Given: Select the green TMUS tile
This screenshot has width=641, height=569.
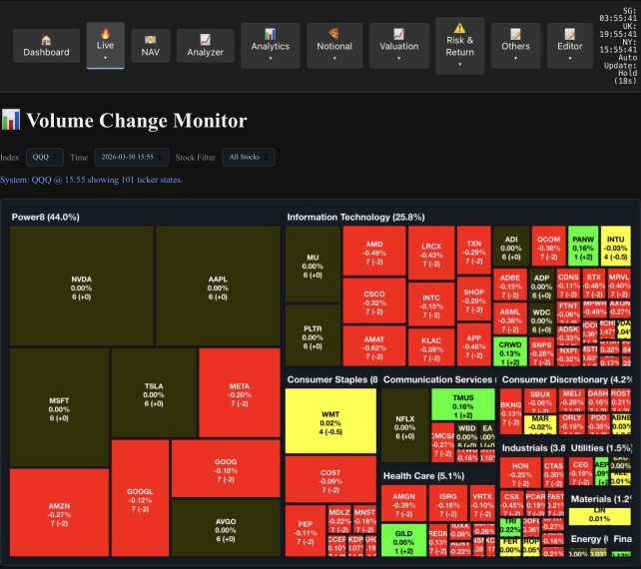Looking at the screenshot, I should click(x=463, y=404).
